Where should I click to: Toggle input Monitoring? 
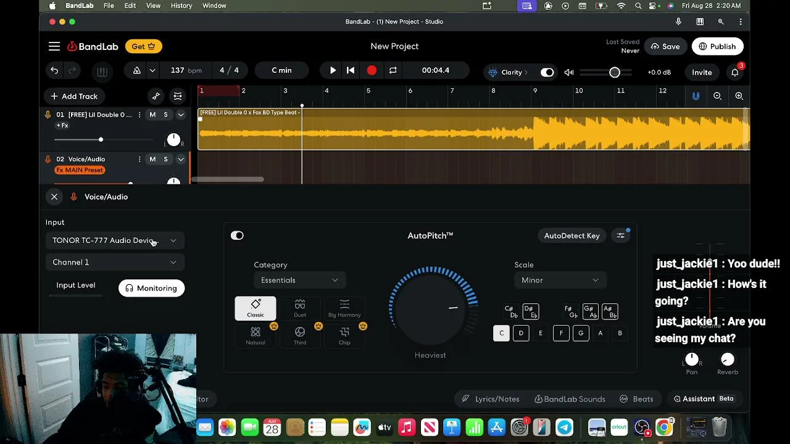152,288
